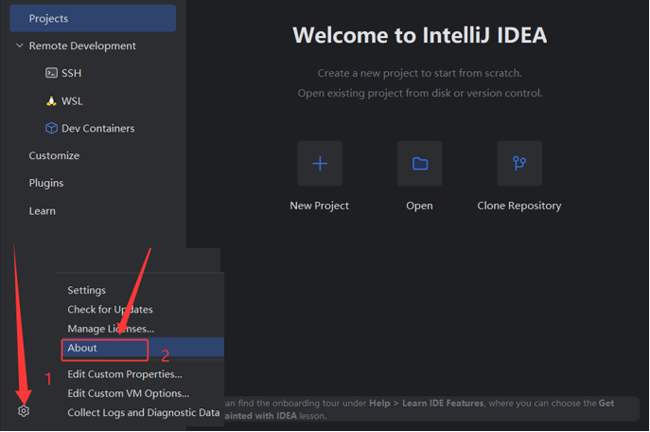This screenshot has width=650, height=432.
Task: Click the New Project text label
Action: click(x=319, y=206)
